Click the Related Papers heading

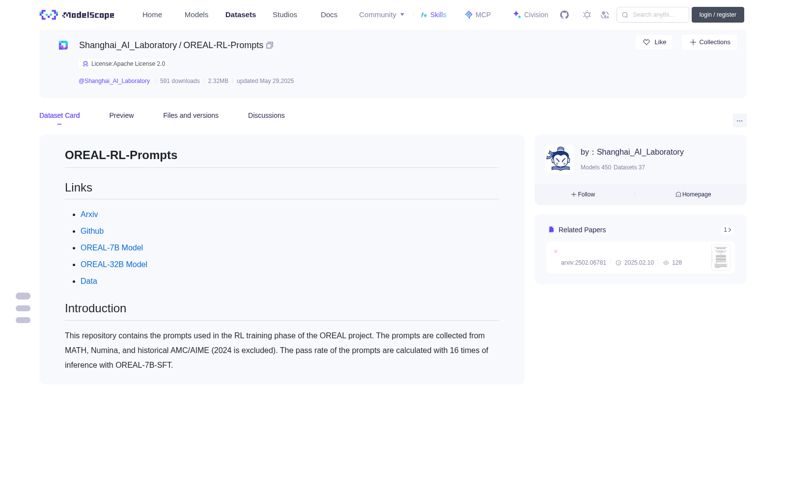(x=582, y=230)
